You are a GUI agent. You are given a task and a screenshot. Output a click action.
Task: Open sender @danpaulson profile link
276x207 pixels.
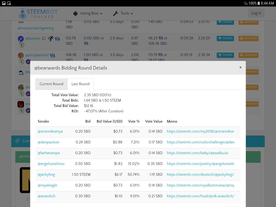(49, 142)
